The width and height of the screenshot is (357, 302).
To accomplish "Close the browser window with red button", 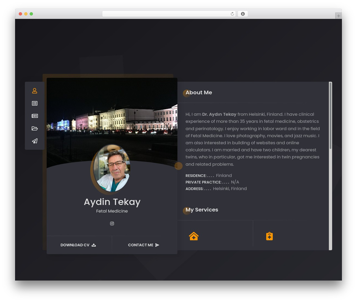I will (x=20, y=14).
